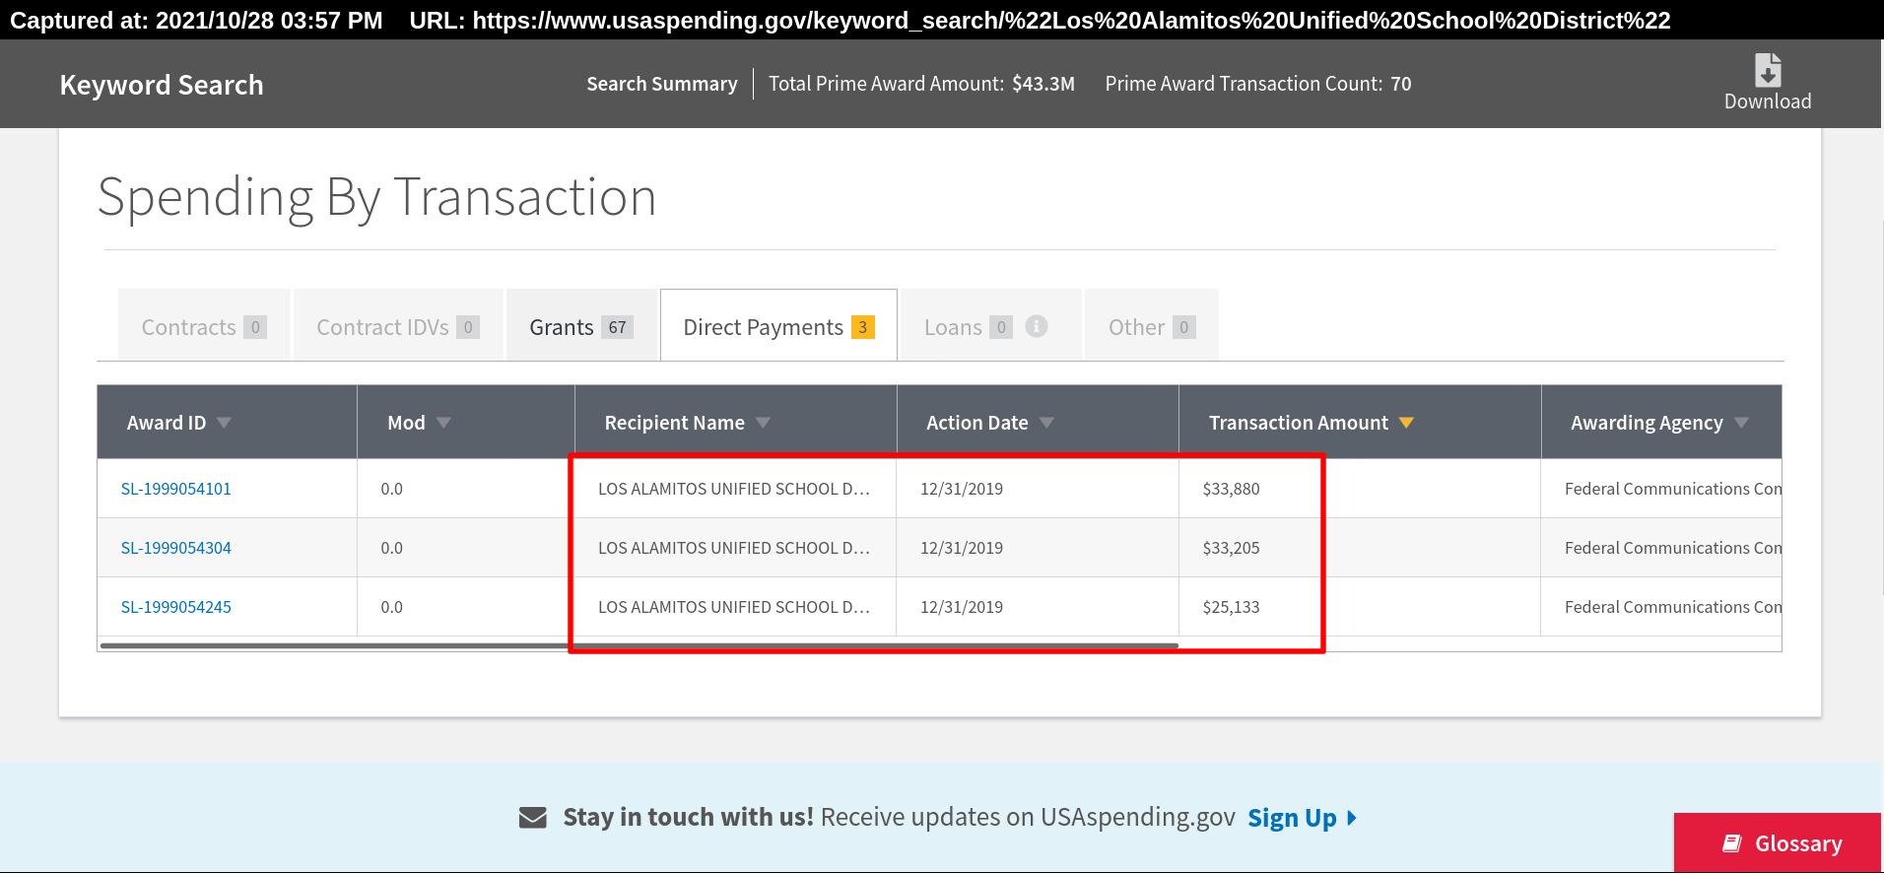The image size is (1884, 873).
Task: Click the Download label
Action: (1768, 101)
